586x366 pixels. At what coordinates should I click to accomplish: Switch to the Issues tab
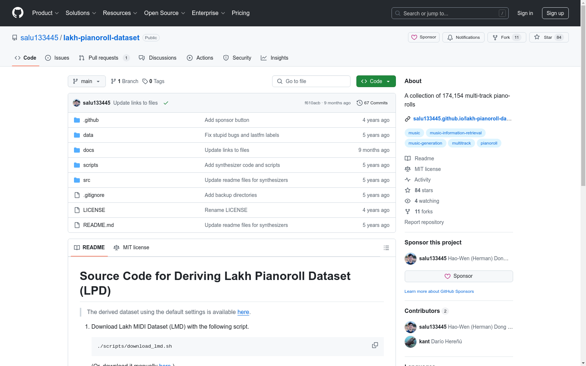[57, 58]
